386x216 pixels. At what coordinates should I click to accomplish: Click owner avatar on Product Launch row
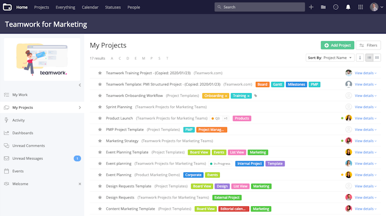coord(348,118)
